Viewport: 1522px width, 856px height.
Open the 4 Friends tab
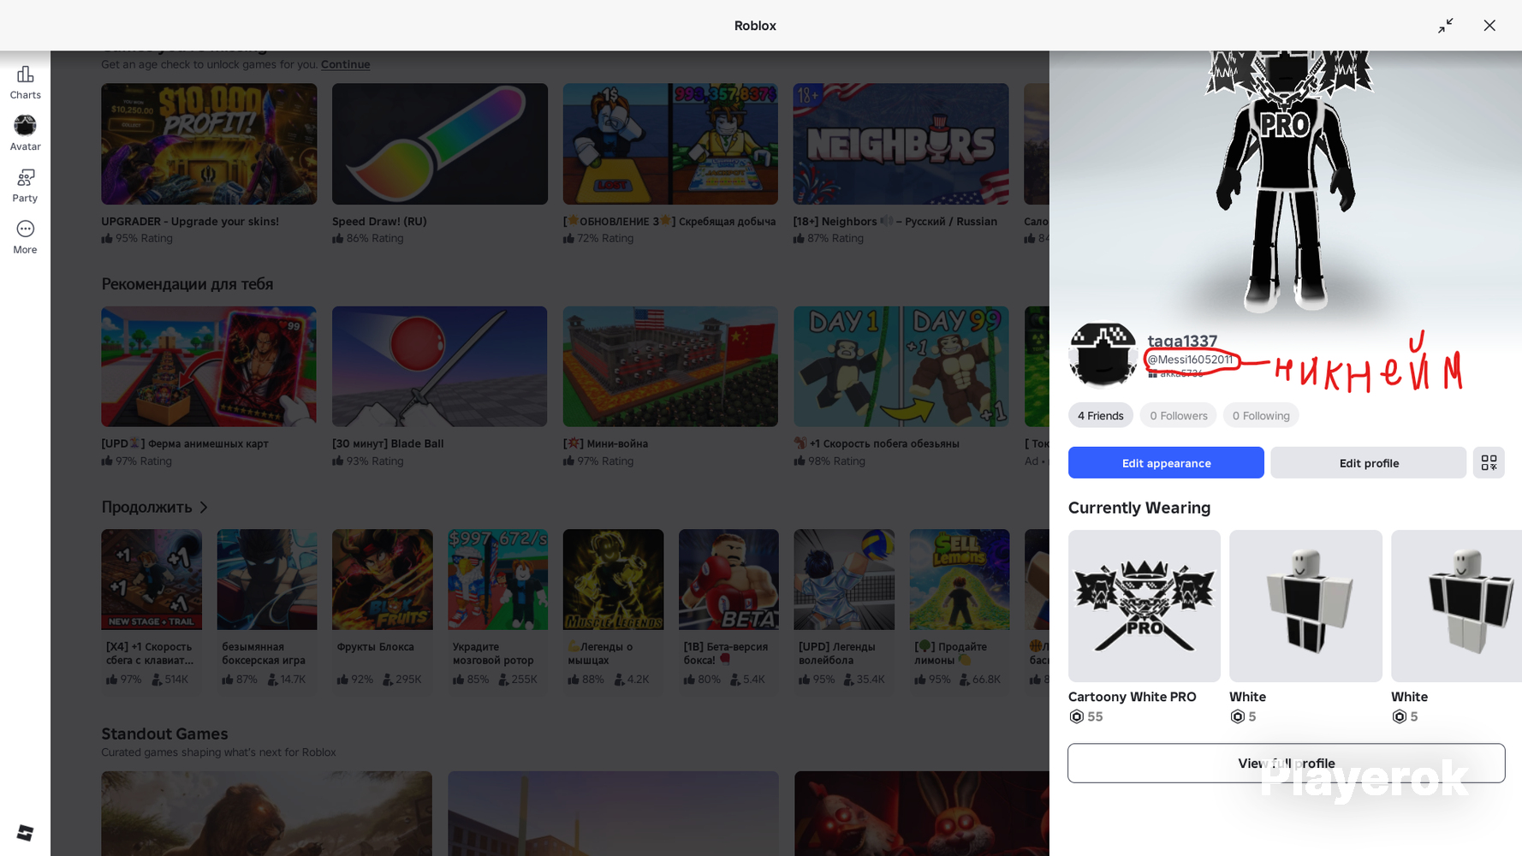click(1101, 416)
